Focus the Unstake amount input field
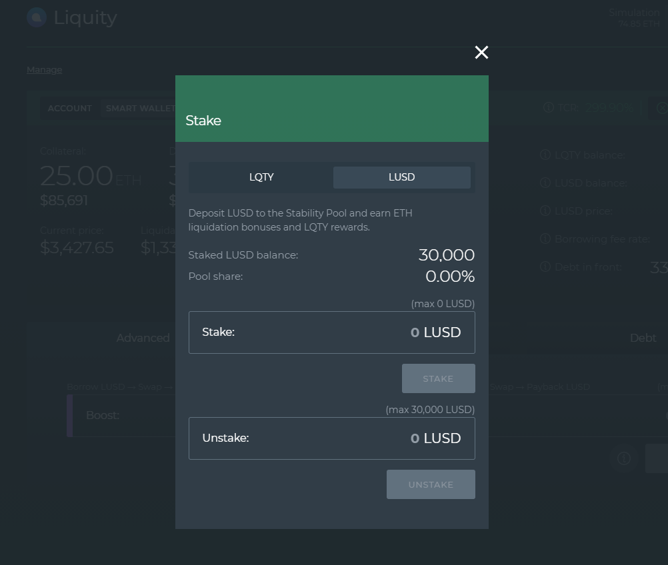Image resolution: width=668 pixels, height=565 pixels. (332, 438)
